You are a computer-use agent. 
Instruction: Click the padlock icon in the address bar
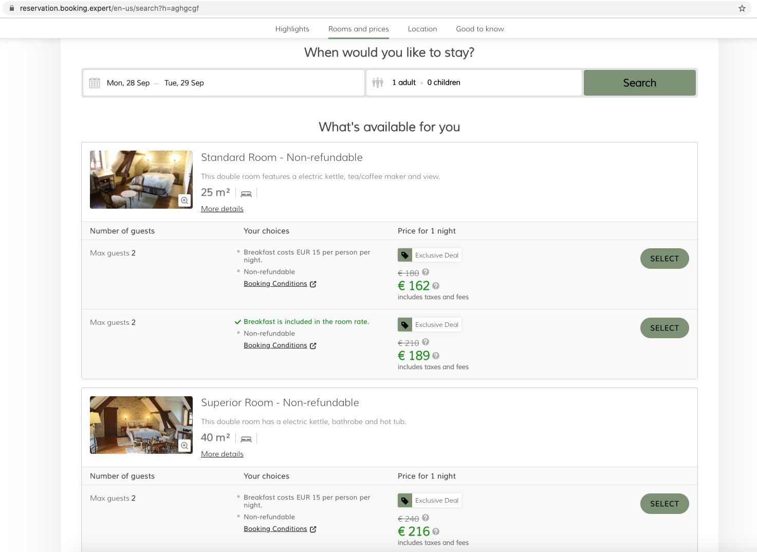[x=11, y=8]
